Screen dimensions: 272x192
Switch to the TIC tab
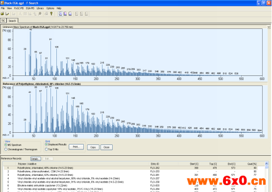click(3, 21)
